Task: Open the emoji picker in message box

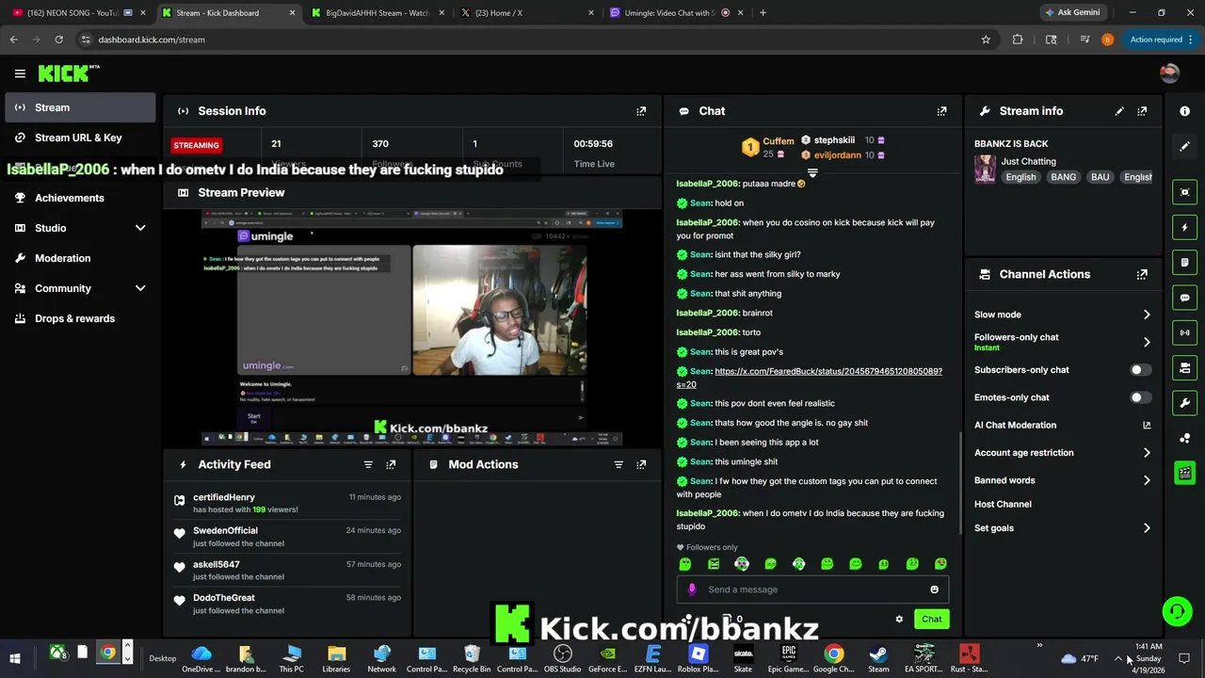Action: [x=934, y=589]
